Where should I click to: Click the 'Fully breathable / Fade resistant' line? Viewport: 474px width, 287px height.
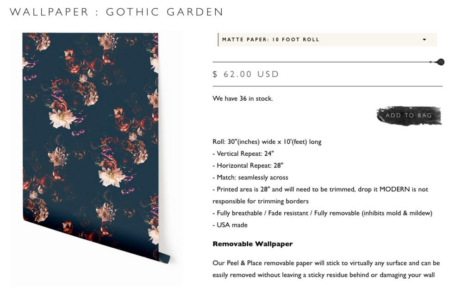coord(323,213)
